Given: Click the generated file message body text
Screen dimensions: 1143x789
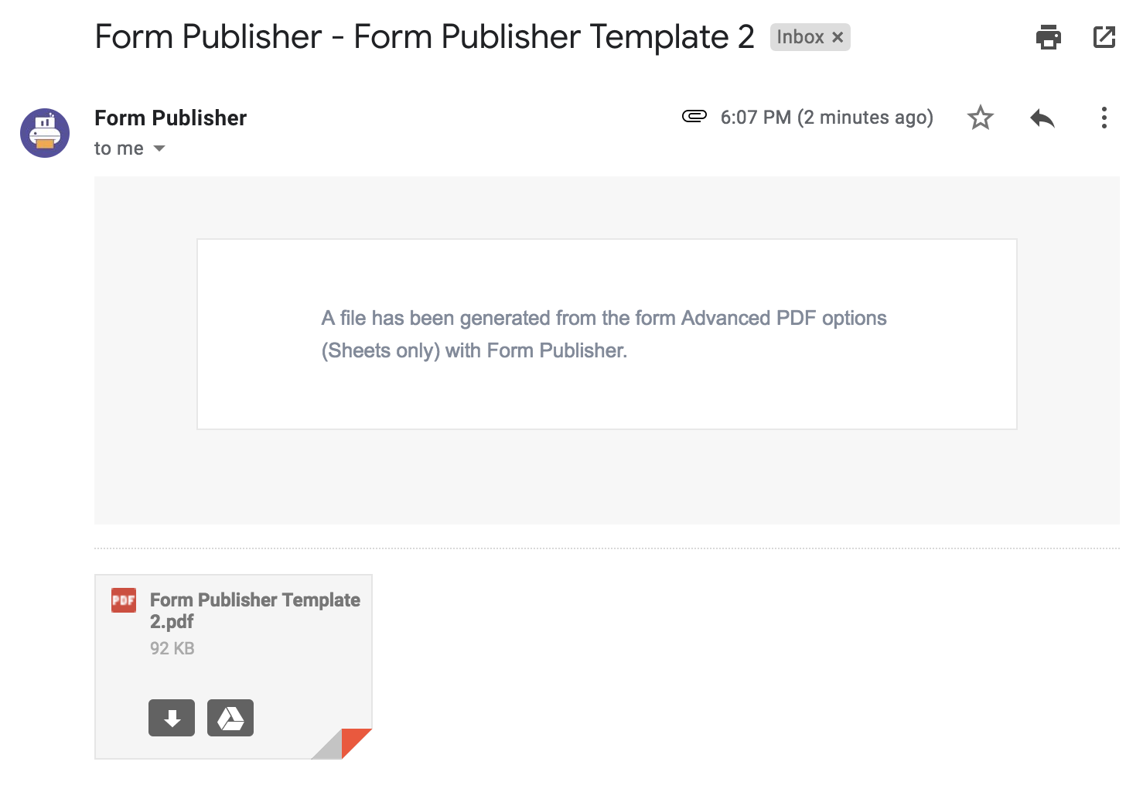Looking at the screenshot, I should tap(604, 334).
